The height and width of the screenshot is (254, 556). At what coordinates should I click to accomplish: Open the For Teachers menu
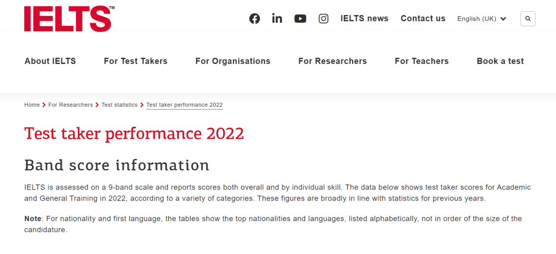[x=422, y=61]
